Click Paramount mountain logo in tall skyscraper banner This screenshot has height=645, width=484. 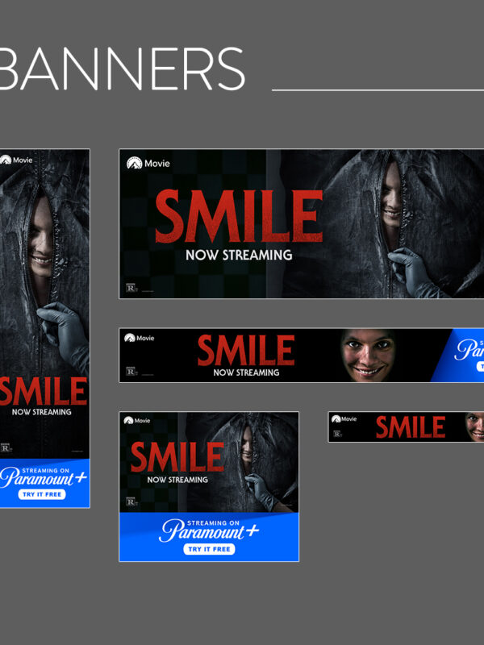(5, 160)
